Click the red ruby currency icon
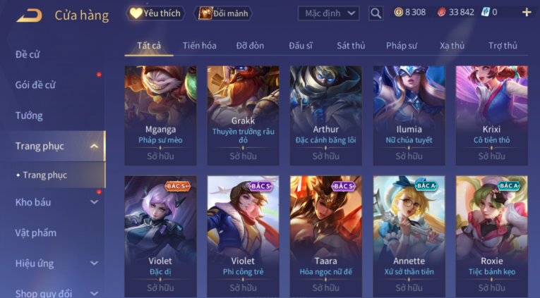Image resolution: width=540 pixels, height=298 pixels. click(441, 13)
